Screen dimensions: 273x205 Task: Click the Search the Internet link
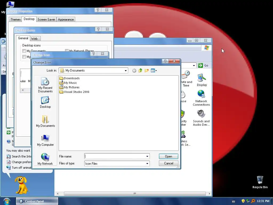[x=19, y=156]
